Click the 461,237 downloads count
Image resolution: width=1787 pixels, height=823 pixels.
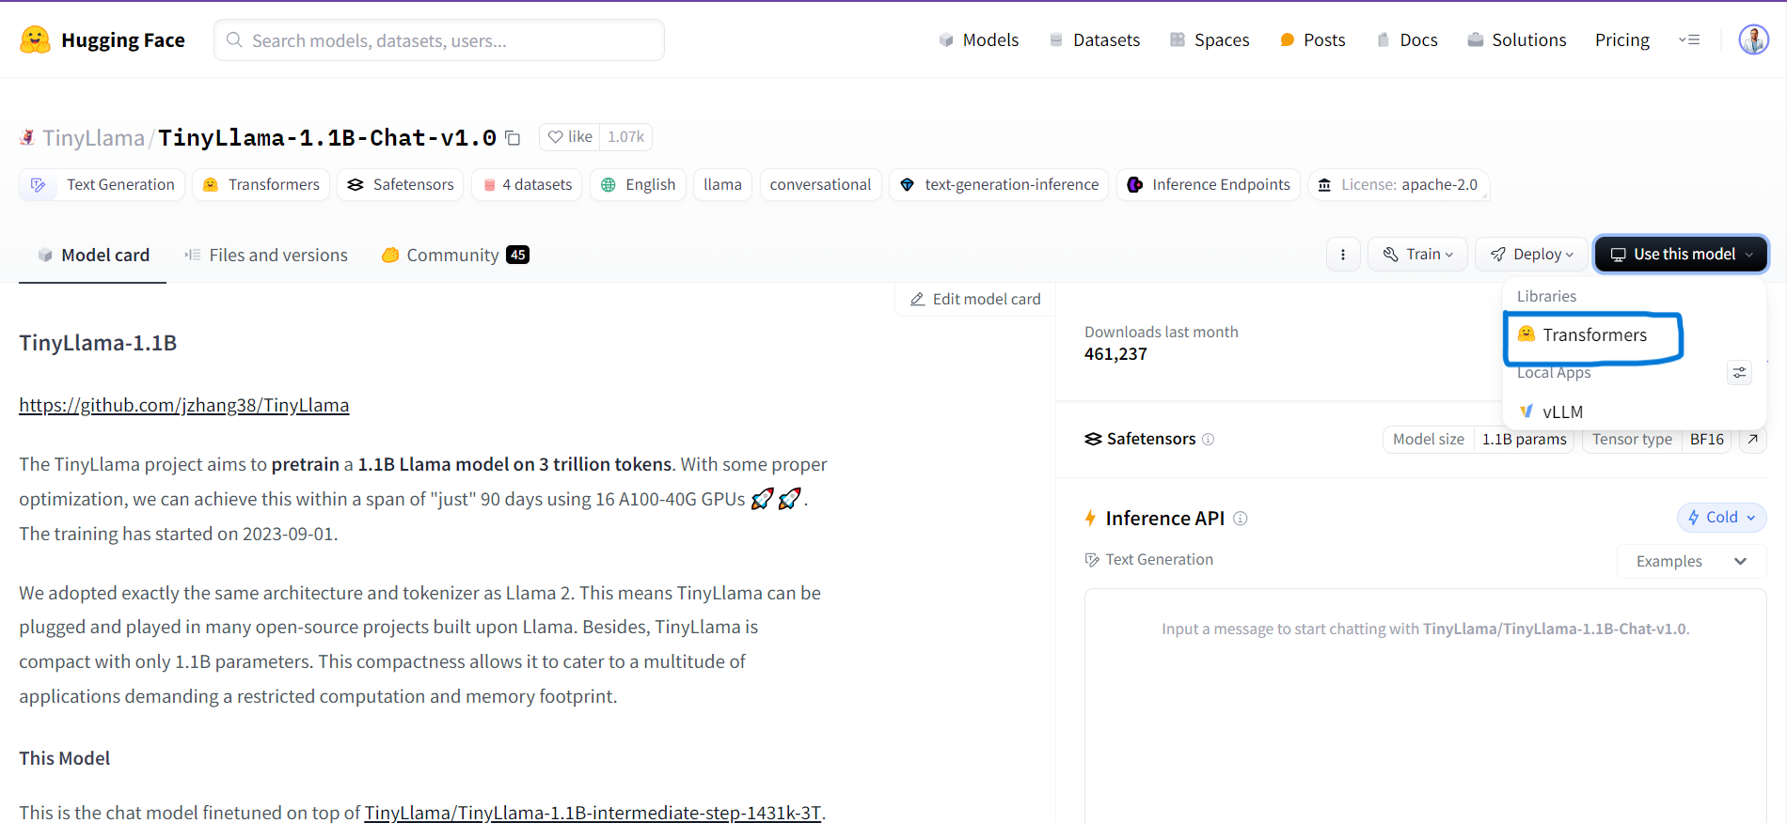pos(1115,354)
